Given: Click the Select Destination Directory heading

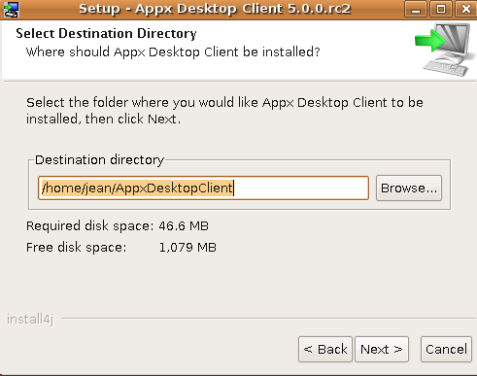Looking at the screenshot, I should click(106, 34).
